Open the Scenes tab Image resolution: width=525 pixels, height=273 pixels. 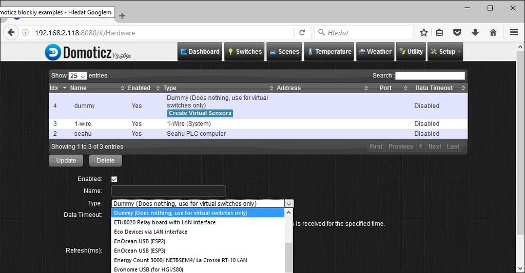(x=284, y=51)
